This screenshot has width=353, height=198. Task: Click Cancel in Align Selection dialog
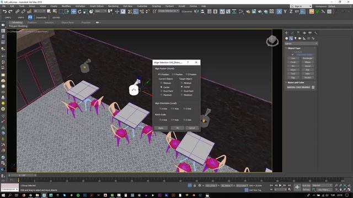(192, 128)
